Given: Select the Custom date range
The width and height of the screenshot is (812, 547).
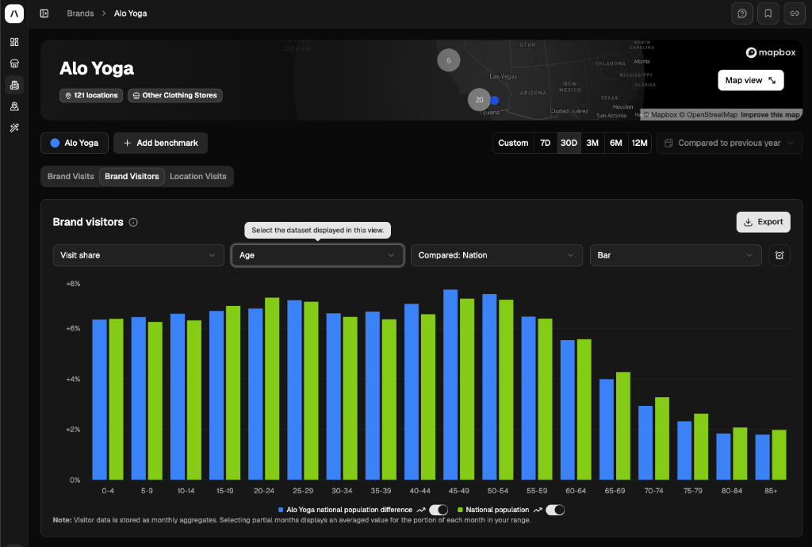Looking at the screenshot, I should pos(513,143).
